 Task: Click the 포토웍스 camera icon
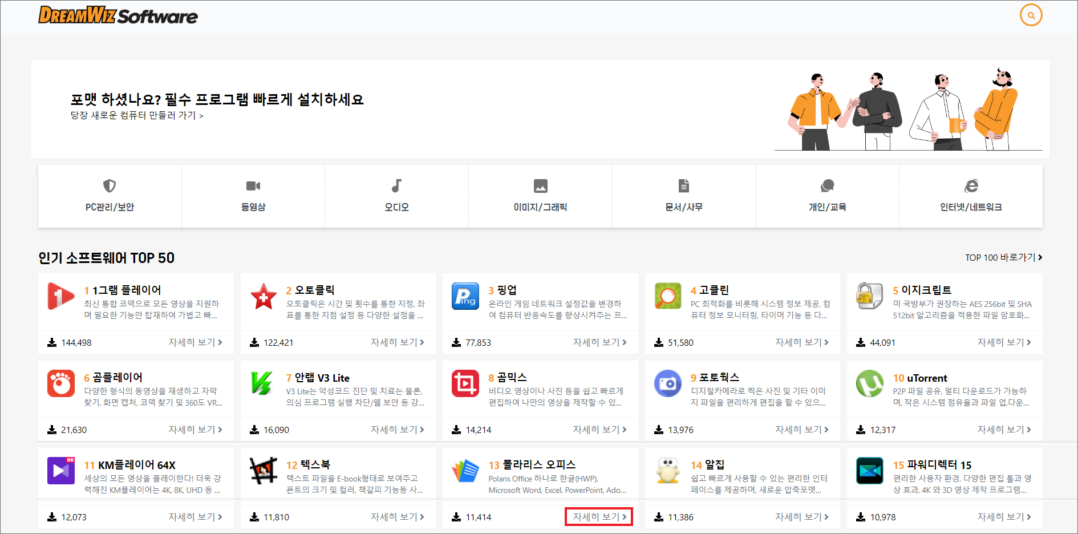coord(668,383)
